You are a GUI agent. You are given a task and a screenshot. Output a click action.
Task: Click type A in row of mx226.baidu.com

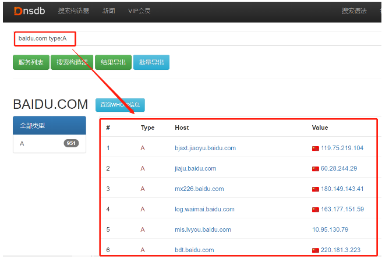point(143,189)
